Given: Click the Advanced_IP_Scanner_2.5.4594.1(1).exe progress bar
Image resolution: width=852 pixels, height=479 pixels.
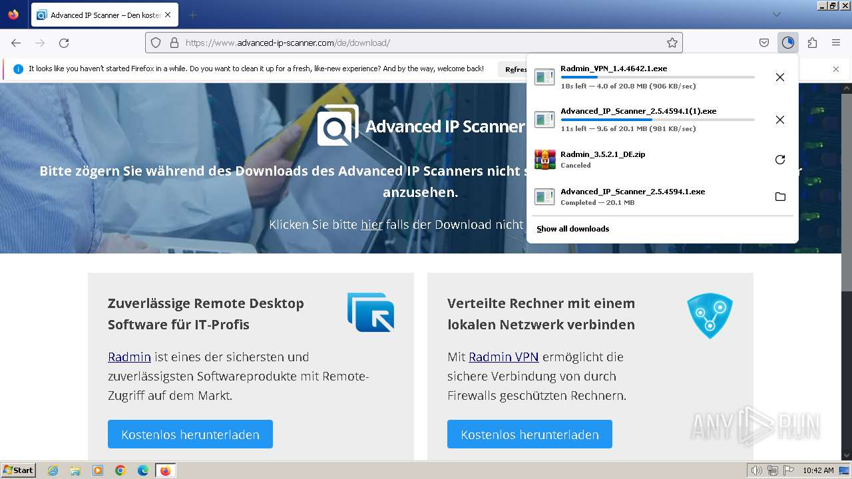Looking at the screenshot, I should tap(658, 120).
